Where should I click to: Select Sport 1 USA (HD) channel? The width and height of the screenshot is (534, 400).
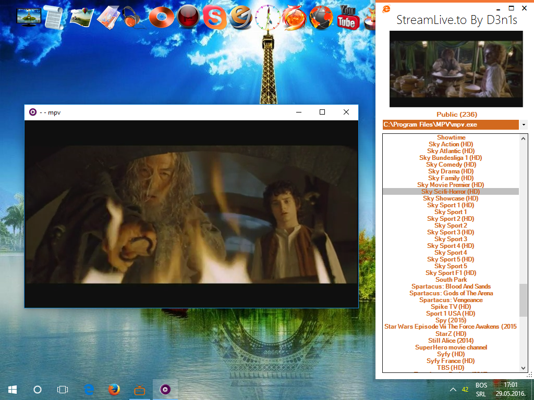[451, 314]
